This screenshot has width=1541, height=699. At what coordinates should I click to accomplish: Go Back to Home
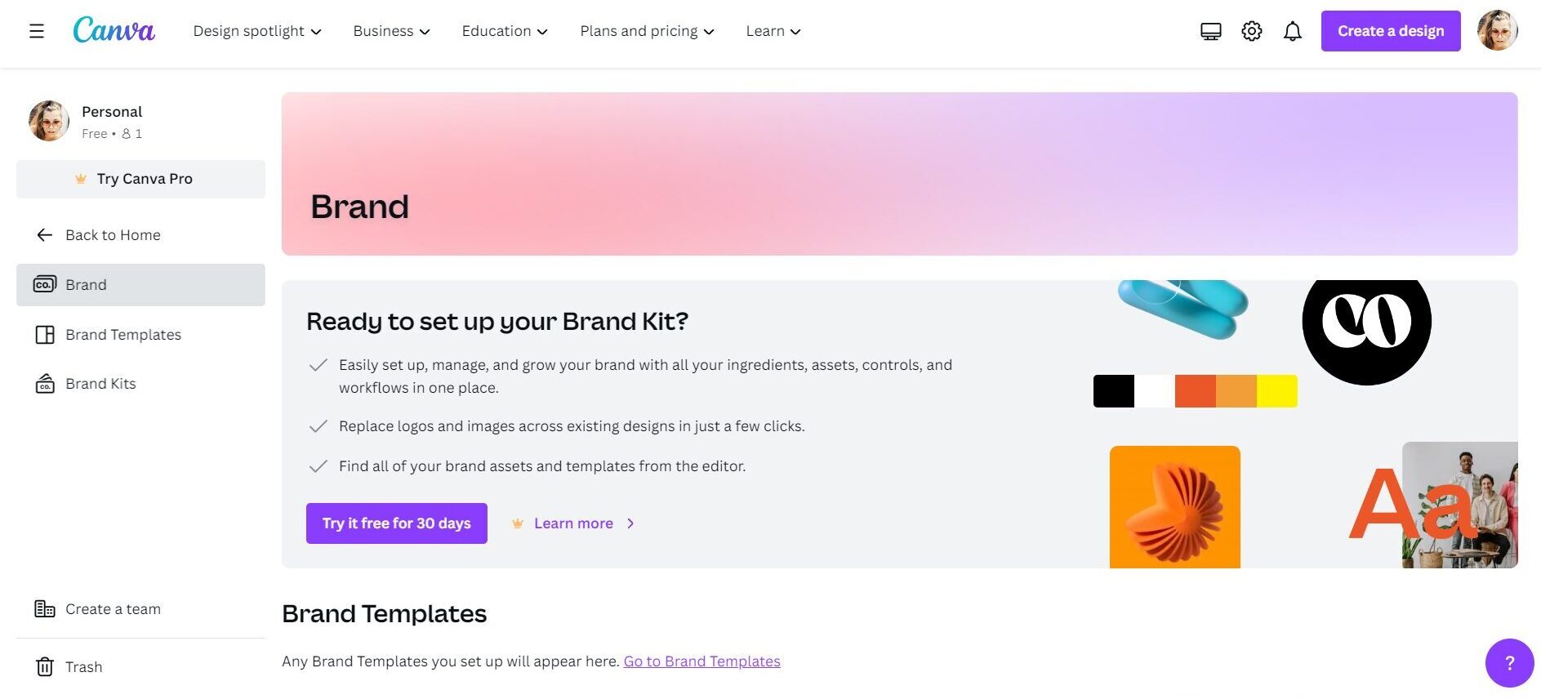(113, 235)
